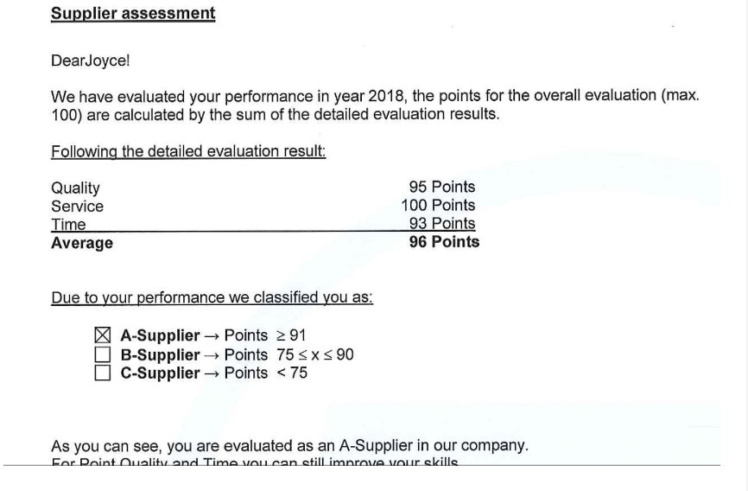Click the 'Points 75 ≤ x ≤ 90' range text
This screenshot has height=491, width=748.
(x=288, y=354)
